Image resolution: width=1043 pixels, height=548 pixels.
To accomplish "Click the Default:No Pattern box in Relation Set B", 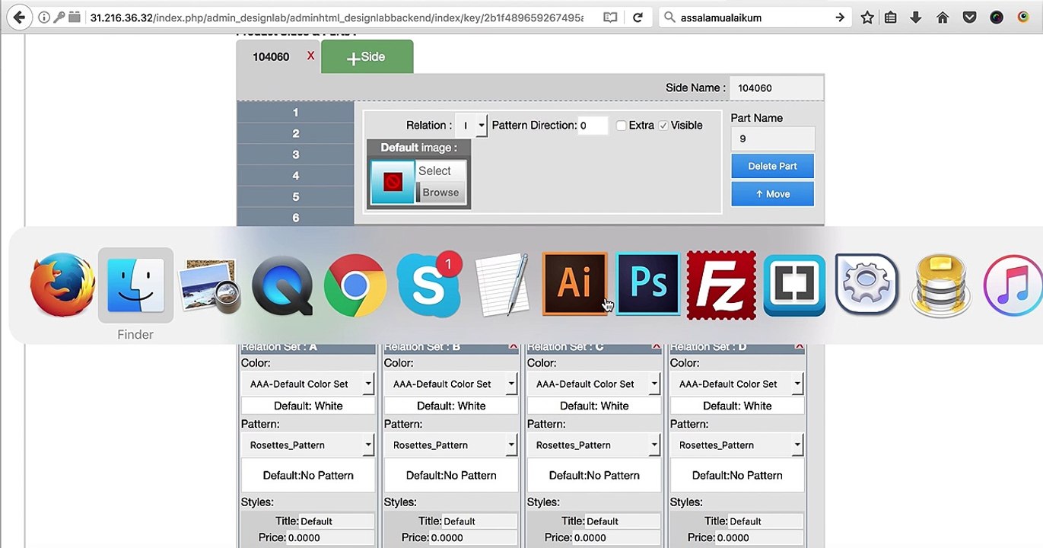I will pyautogui.click(x=451, y=476).
